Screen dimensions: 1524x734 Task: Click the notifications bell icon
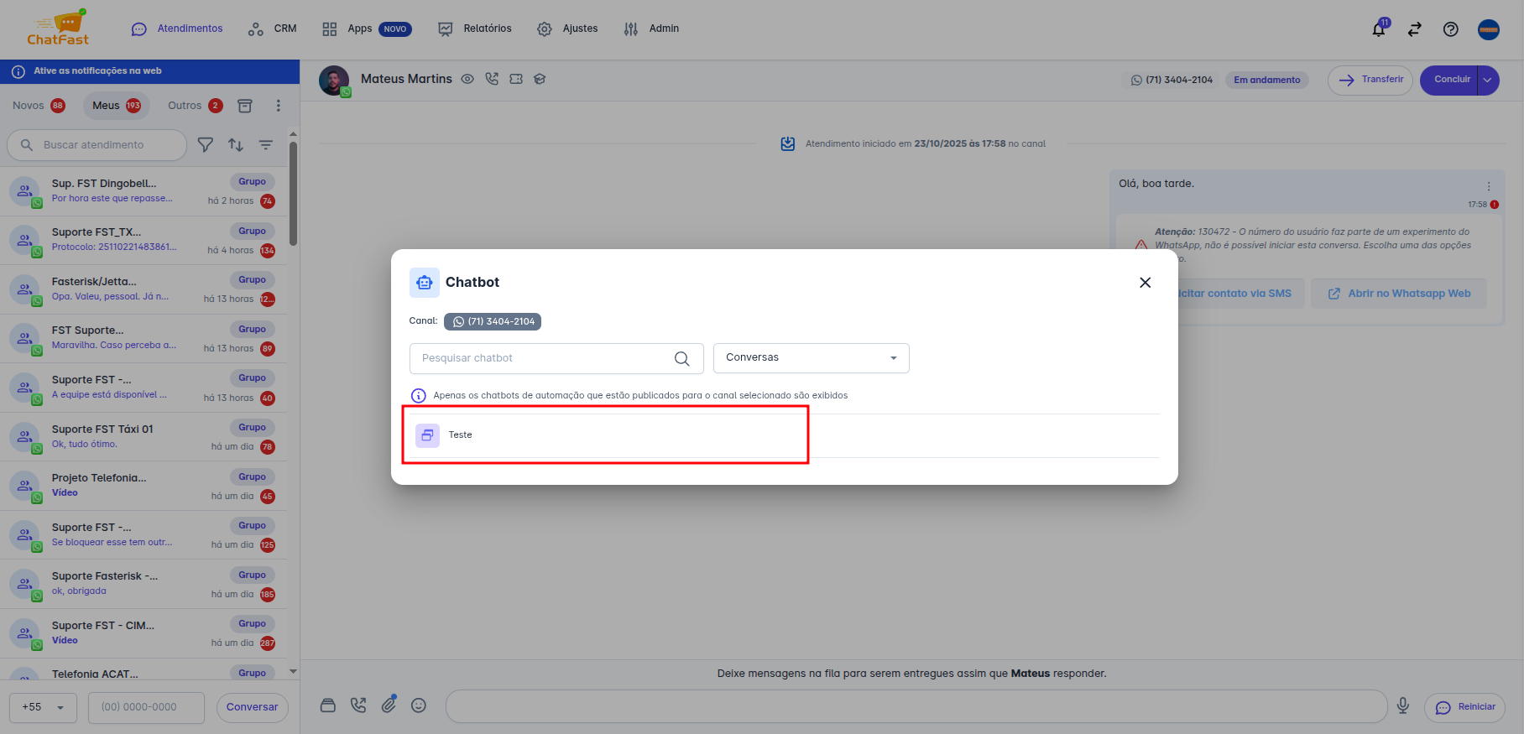click(1378, 29)
